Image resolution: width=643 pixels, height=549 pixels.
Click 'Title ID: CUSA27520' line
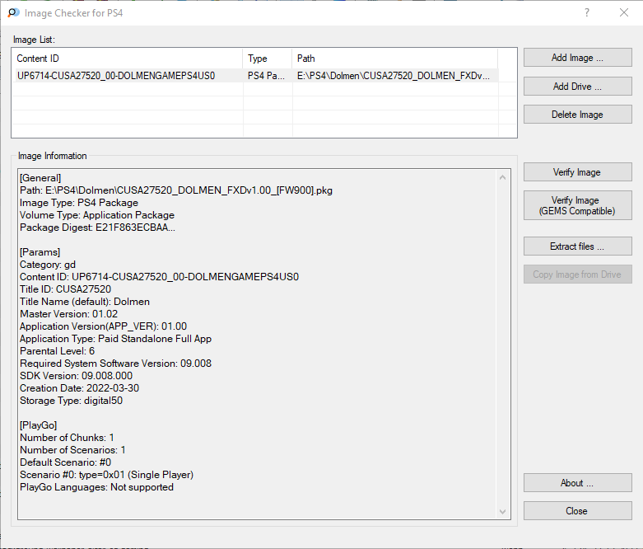tap(65, 289)
